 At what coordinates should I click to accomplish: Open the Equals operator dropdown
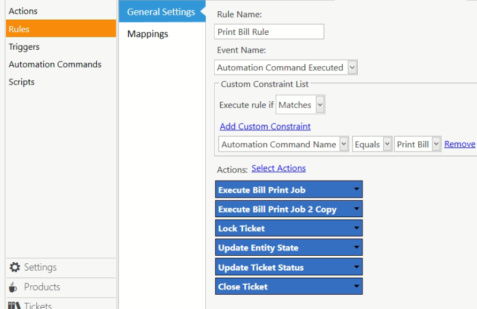click(x=387, y=144)
